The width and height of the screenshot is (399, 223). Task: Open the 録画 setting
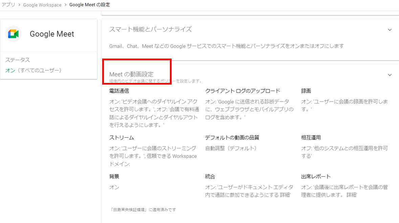point(306,91)
